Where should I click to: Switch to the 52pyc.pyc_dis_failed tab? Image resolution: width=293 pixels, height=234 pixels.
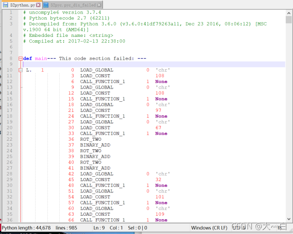point(73,5)
